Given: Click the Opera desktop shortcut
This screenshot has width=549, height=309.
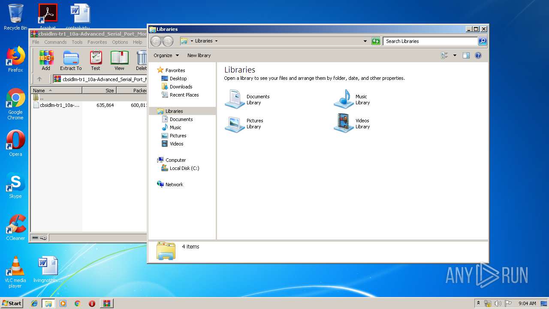Looking at the screenshot, I should (15, 143).
